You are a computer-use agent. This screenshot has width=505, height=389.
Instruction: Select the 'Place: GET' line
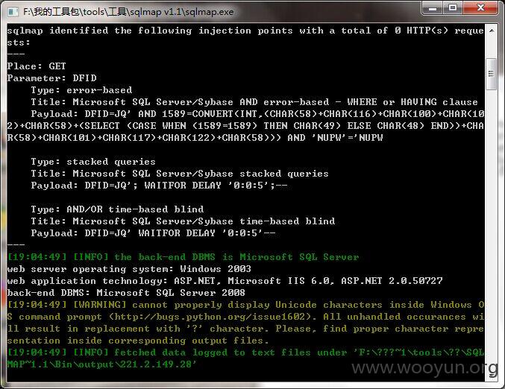point(37,66)
